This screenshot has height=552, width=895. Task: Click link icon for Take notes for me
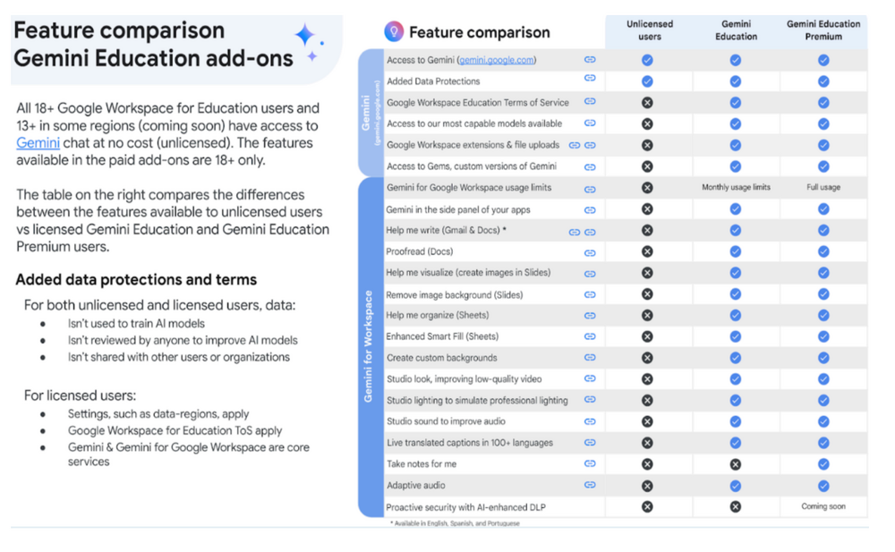(590, 463)
